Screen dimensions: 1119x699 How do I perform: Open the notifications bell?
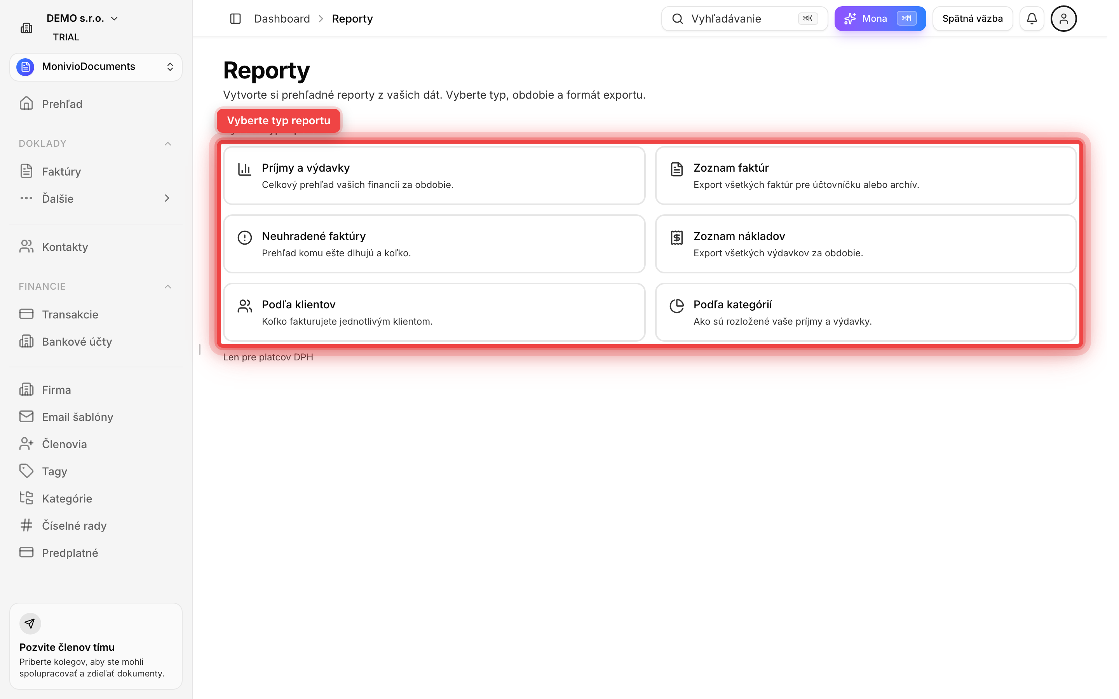pyautogui.click(x=1032, y=19)
